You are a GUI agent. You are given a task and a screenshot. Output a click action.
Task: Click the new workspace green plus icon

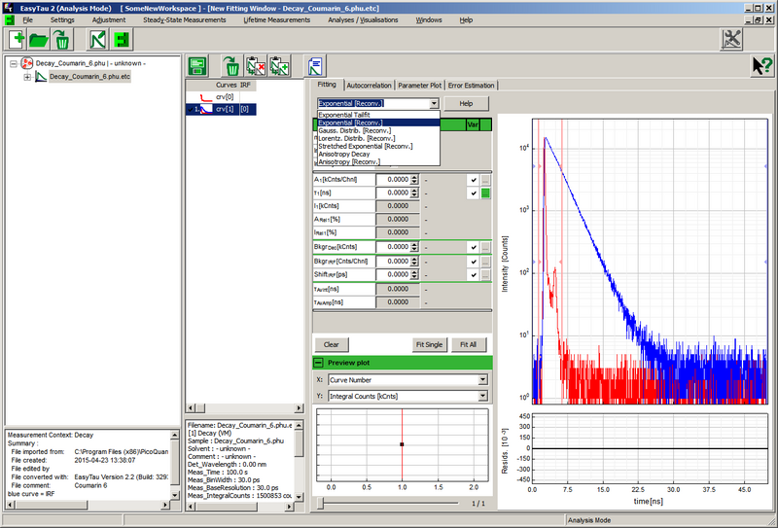(x=18, y=39)
